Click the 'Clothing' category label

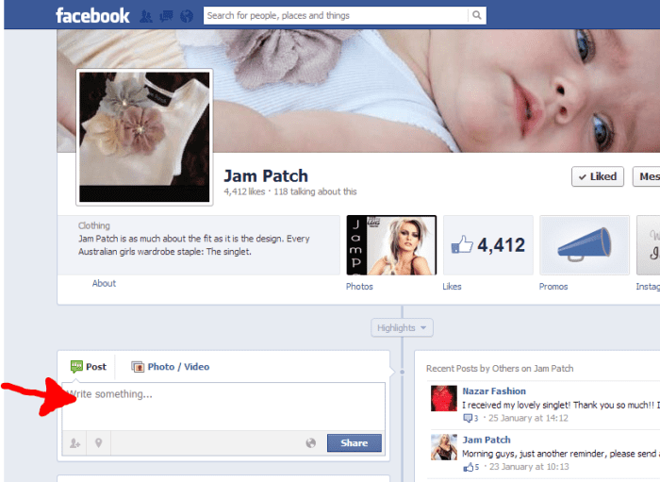point(94,225)
